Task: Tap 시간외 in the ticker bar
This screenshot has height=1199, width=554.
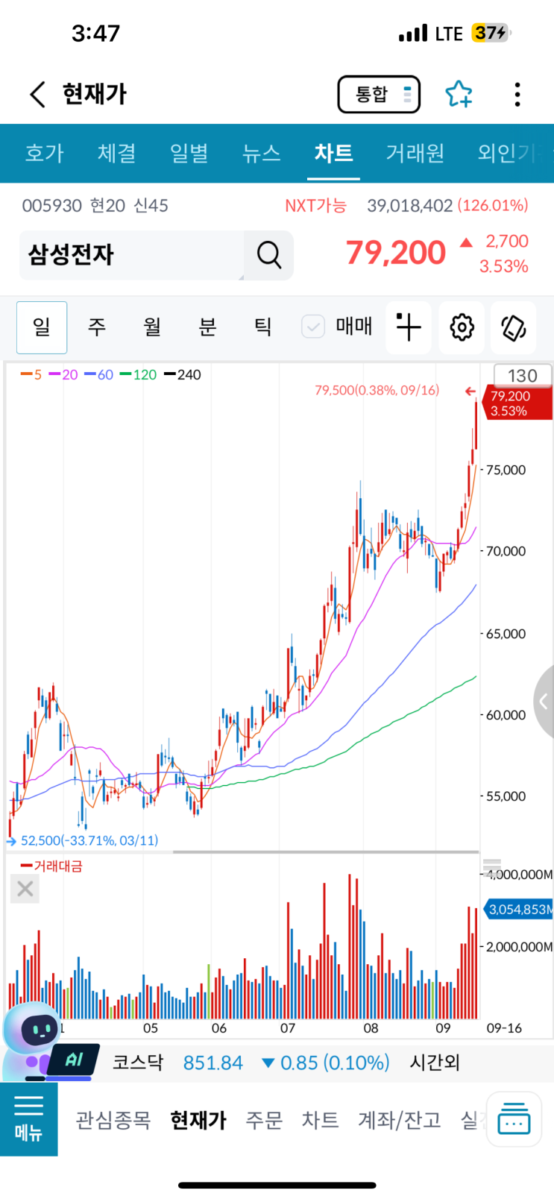Action: 435,1062
